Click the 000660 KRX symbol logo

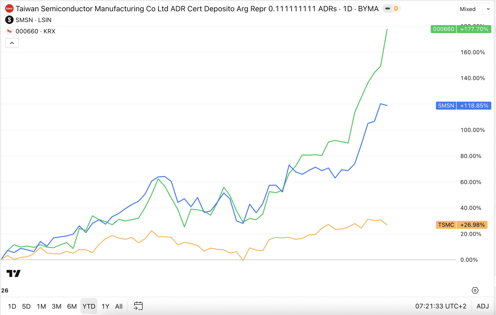click(x=9, y=31)
